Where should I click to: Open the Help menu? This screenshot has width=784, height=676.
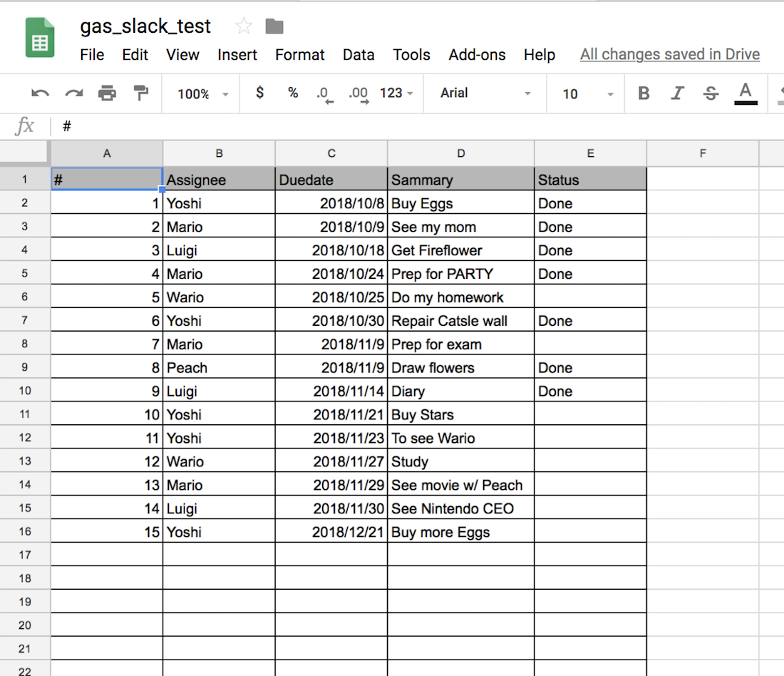click(x=540, y=54)
